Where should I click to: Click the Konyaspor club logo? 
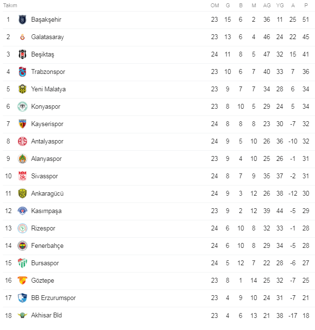(x=22, y=106)
